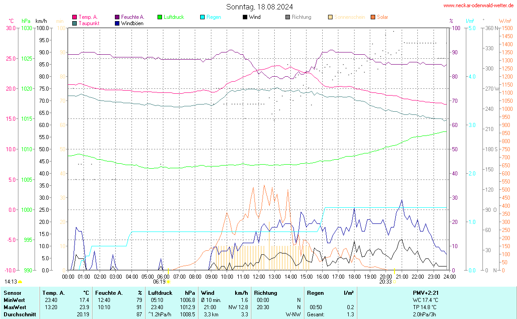Click the black Wind legend square
The width and height of the screenshot is (517, 319).
[x=245, y=17]
